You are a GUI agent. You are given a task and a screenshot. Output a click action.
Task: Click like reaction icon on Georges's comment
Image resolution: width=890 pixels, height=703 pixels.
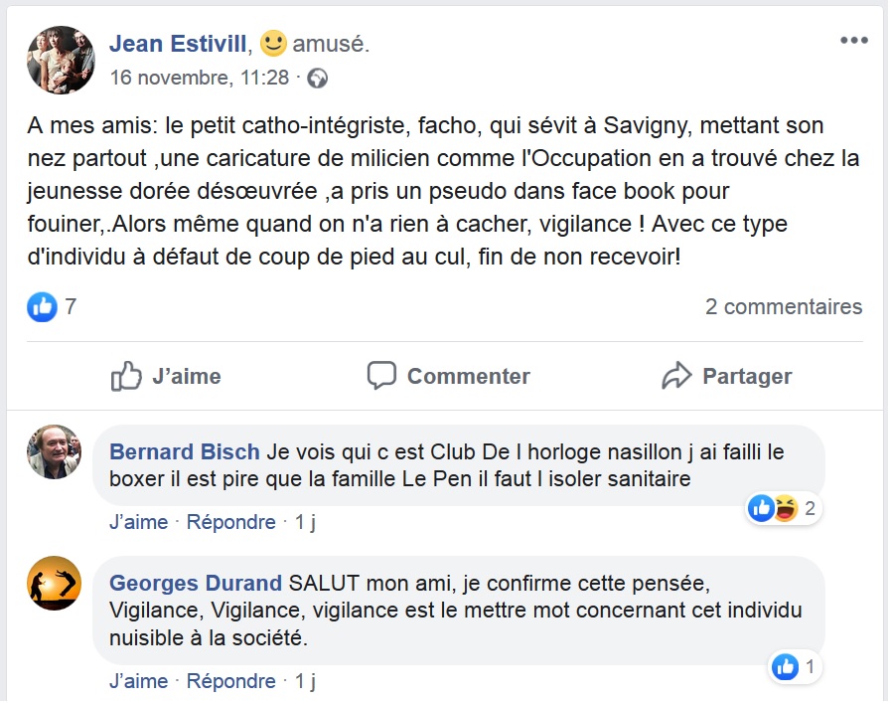click(x=785, y=667)
